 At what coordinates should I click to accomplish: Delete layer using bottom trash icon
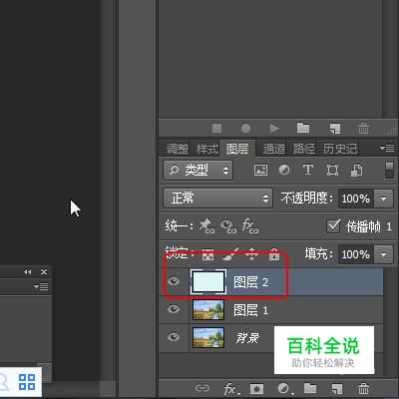point(363,388)
